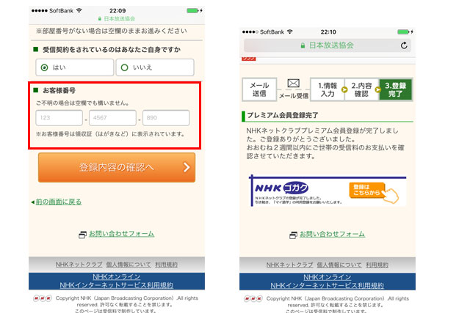Screen dimensions: 470x313
Task: Tap the chevron arrow on the orange button
Action: coord(187,167)
